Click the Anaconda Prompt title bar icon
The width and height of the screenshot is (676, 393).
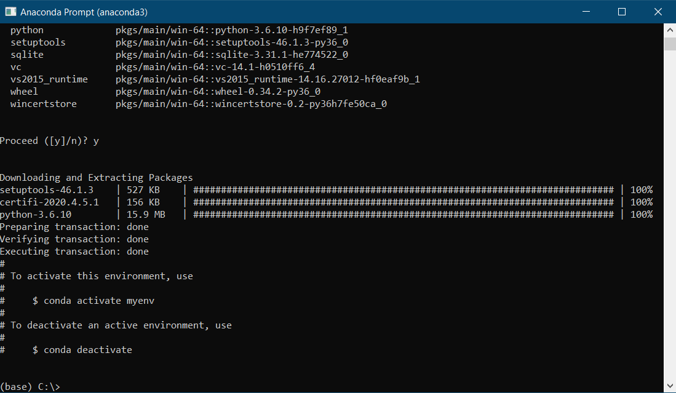(x=10, y=12)
